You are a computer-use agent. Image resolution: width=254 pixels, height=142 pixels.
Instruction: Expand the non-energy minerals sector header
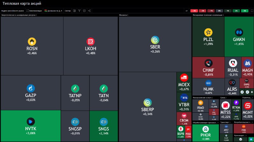click(208, 15)
